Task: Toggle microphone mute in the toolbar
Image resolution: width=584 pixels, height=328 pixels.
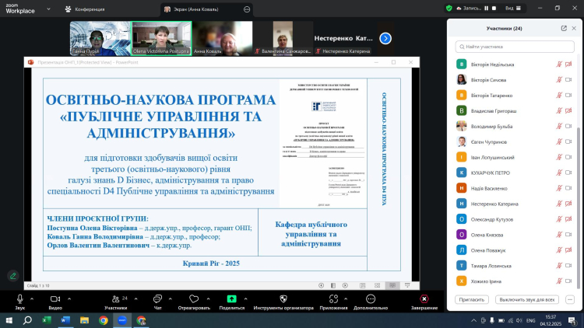Action: coord(20,298)
